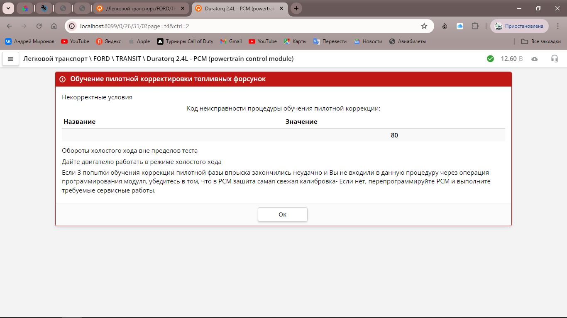View site information icon in address bar

click(x=72, y=26)
